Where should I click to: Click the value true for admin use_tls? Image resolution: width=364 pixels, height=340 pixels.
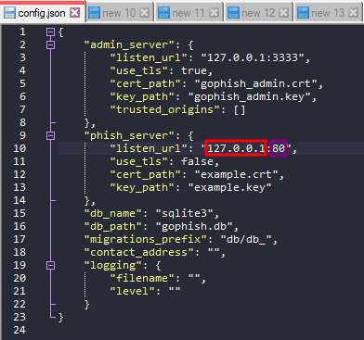(194, 70)
